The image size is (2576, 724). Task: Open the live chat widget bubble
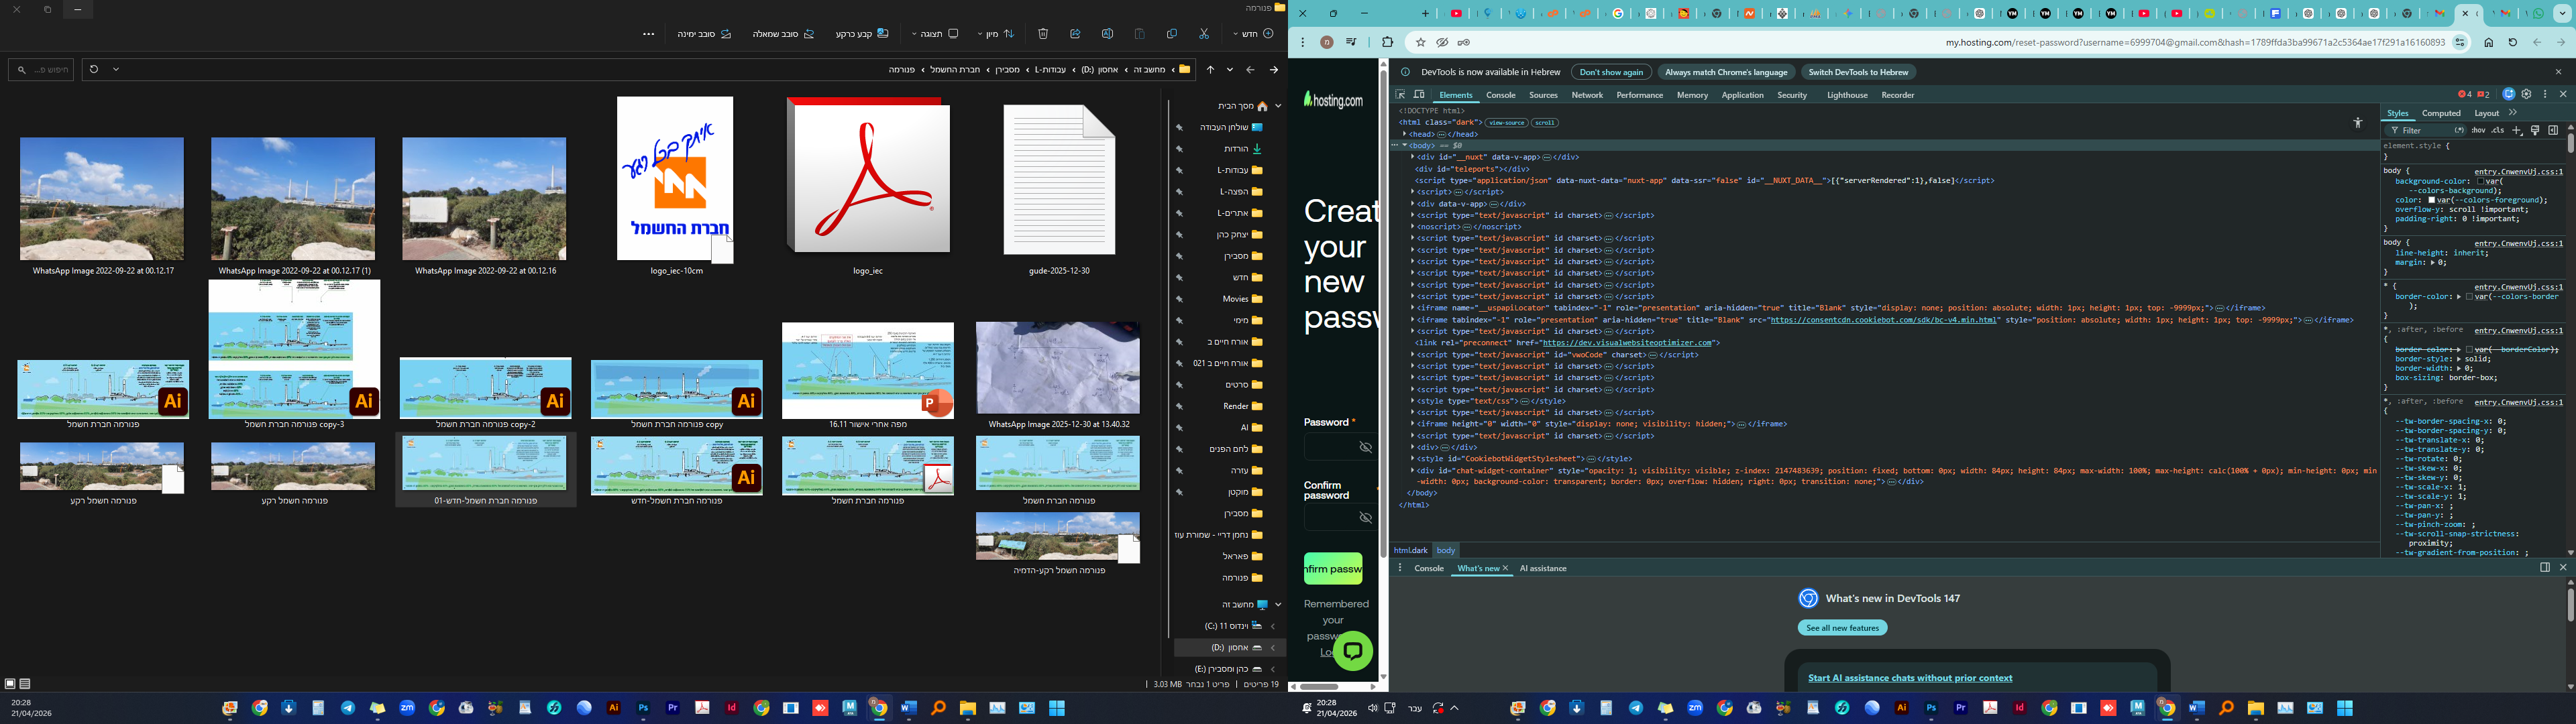[1353, 651]
